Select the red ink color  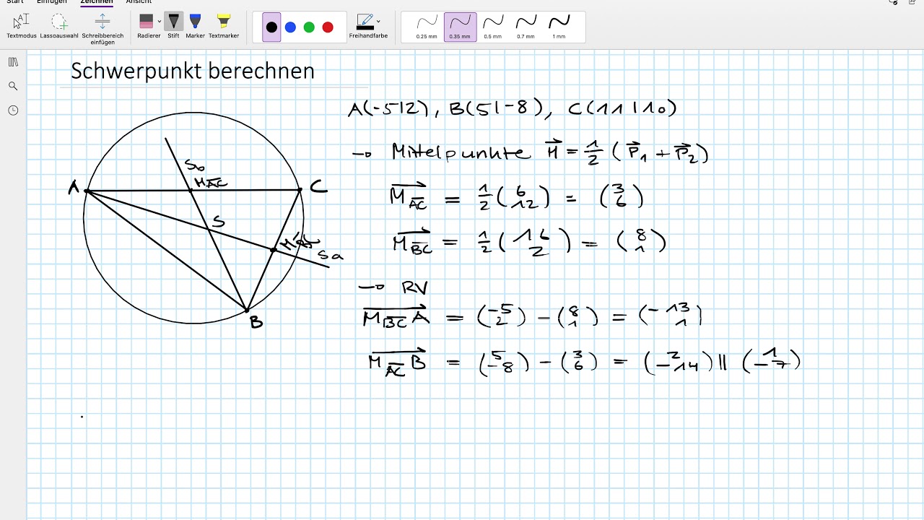pos(328,27)
